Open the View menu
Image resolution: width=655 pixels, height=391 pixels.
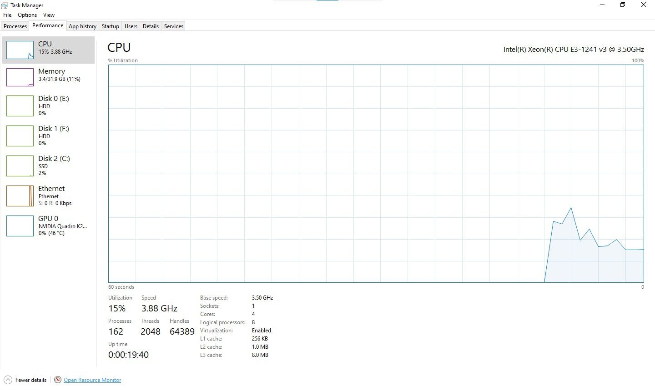coord(49,15)
